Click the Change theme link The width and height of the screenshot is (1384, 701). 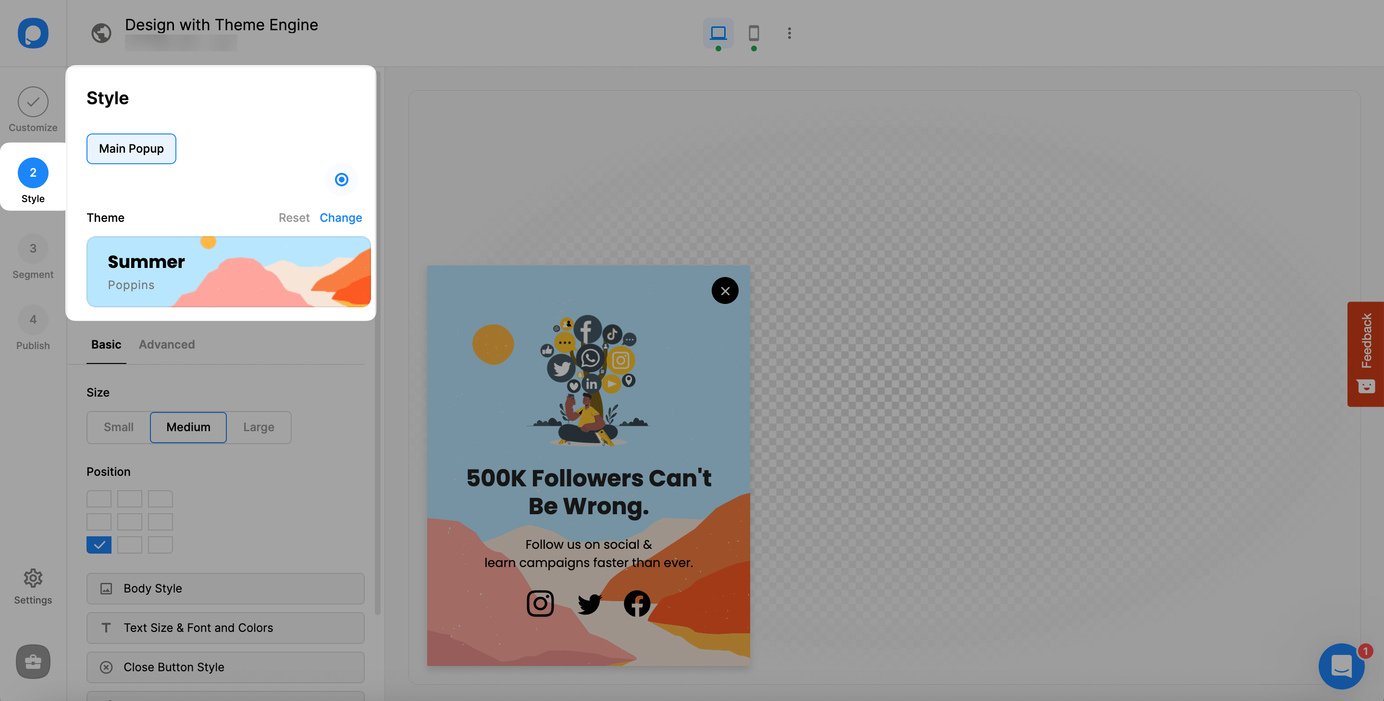point(341,218)
